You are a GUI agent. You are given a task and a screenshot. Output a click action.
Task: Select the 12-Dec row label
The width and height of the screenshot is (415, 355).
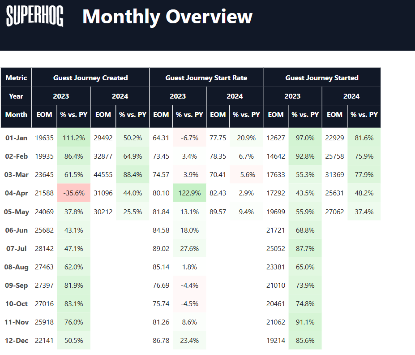[x=17, y=341]
